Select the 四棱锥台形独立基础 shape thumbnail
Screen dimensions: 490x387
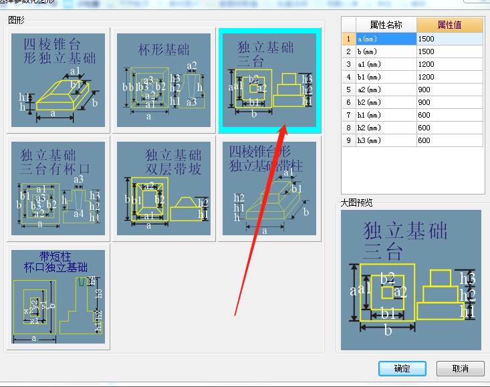click(58, 80)
